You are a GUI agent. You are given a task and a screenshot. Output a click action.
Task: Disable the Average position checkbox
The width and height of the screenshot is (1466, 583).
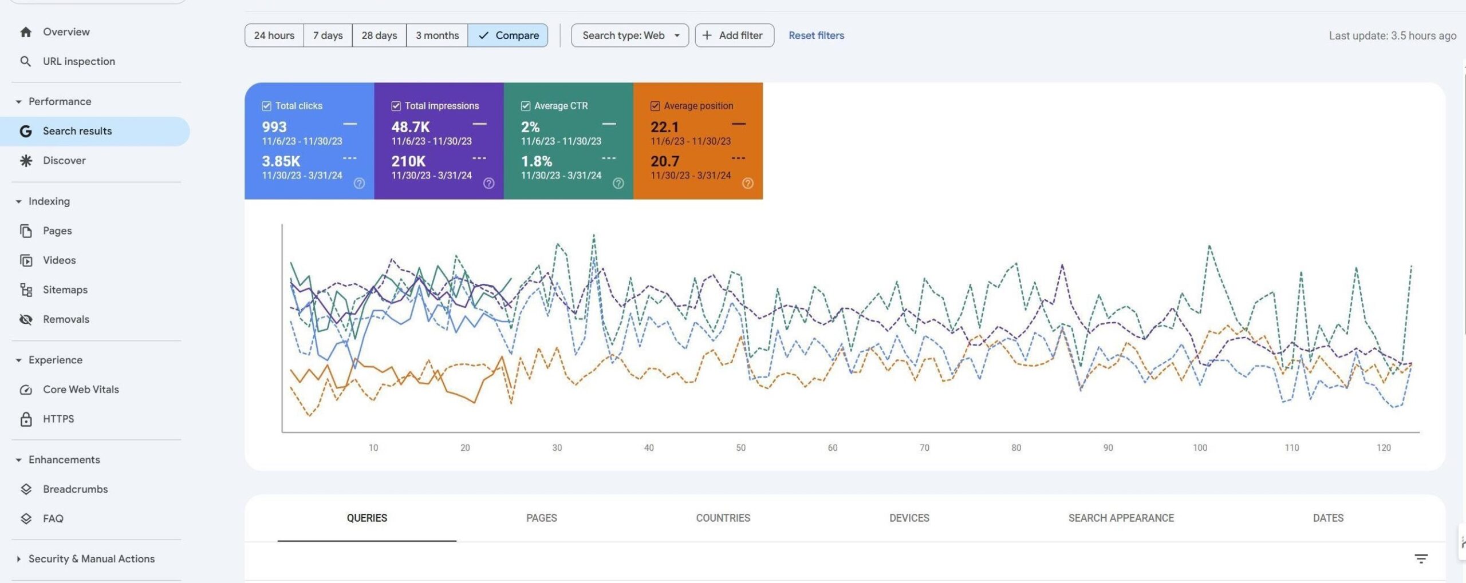tap(655, 106)
